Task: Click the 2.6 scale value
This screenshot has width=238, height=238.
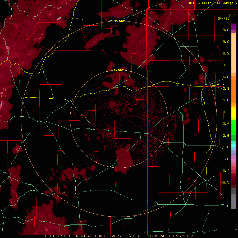Action: click(x=226, y=136)
